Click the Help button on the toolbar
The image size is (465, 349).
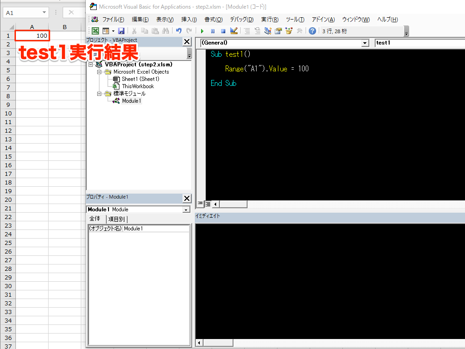point(312,31)
